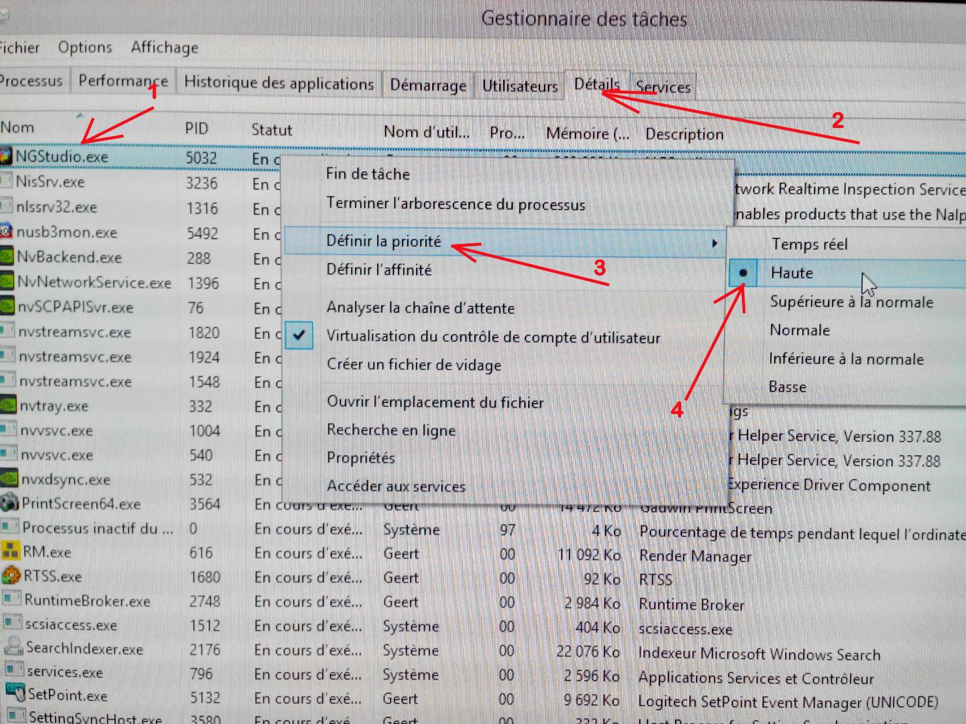Set priority to Inférieure à la normale

point(846,359)
